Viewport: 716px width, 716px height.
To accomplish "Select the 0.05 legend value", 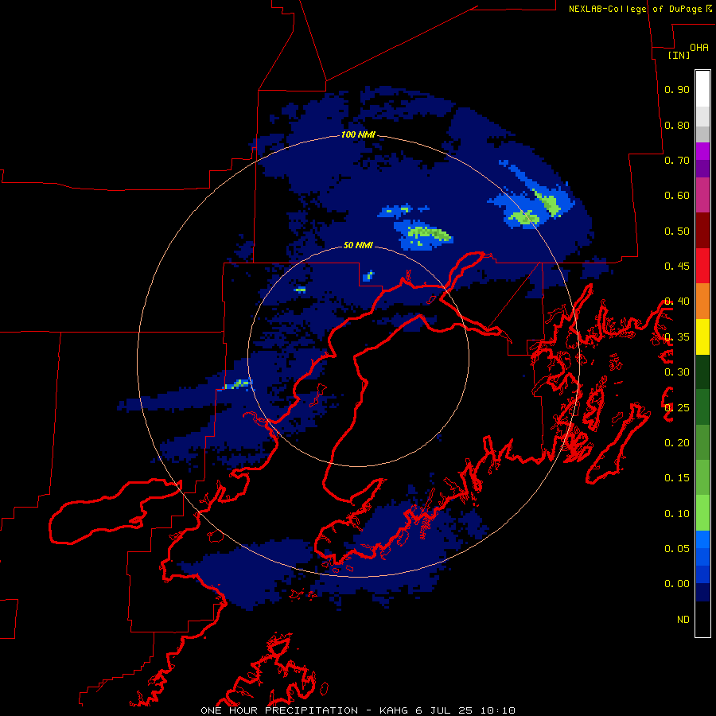I will [x=677, y=548].
